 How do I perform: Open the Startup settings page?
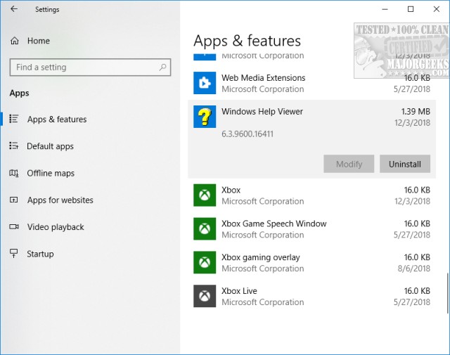[40, 254]
